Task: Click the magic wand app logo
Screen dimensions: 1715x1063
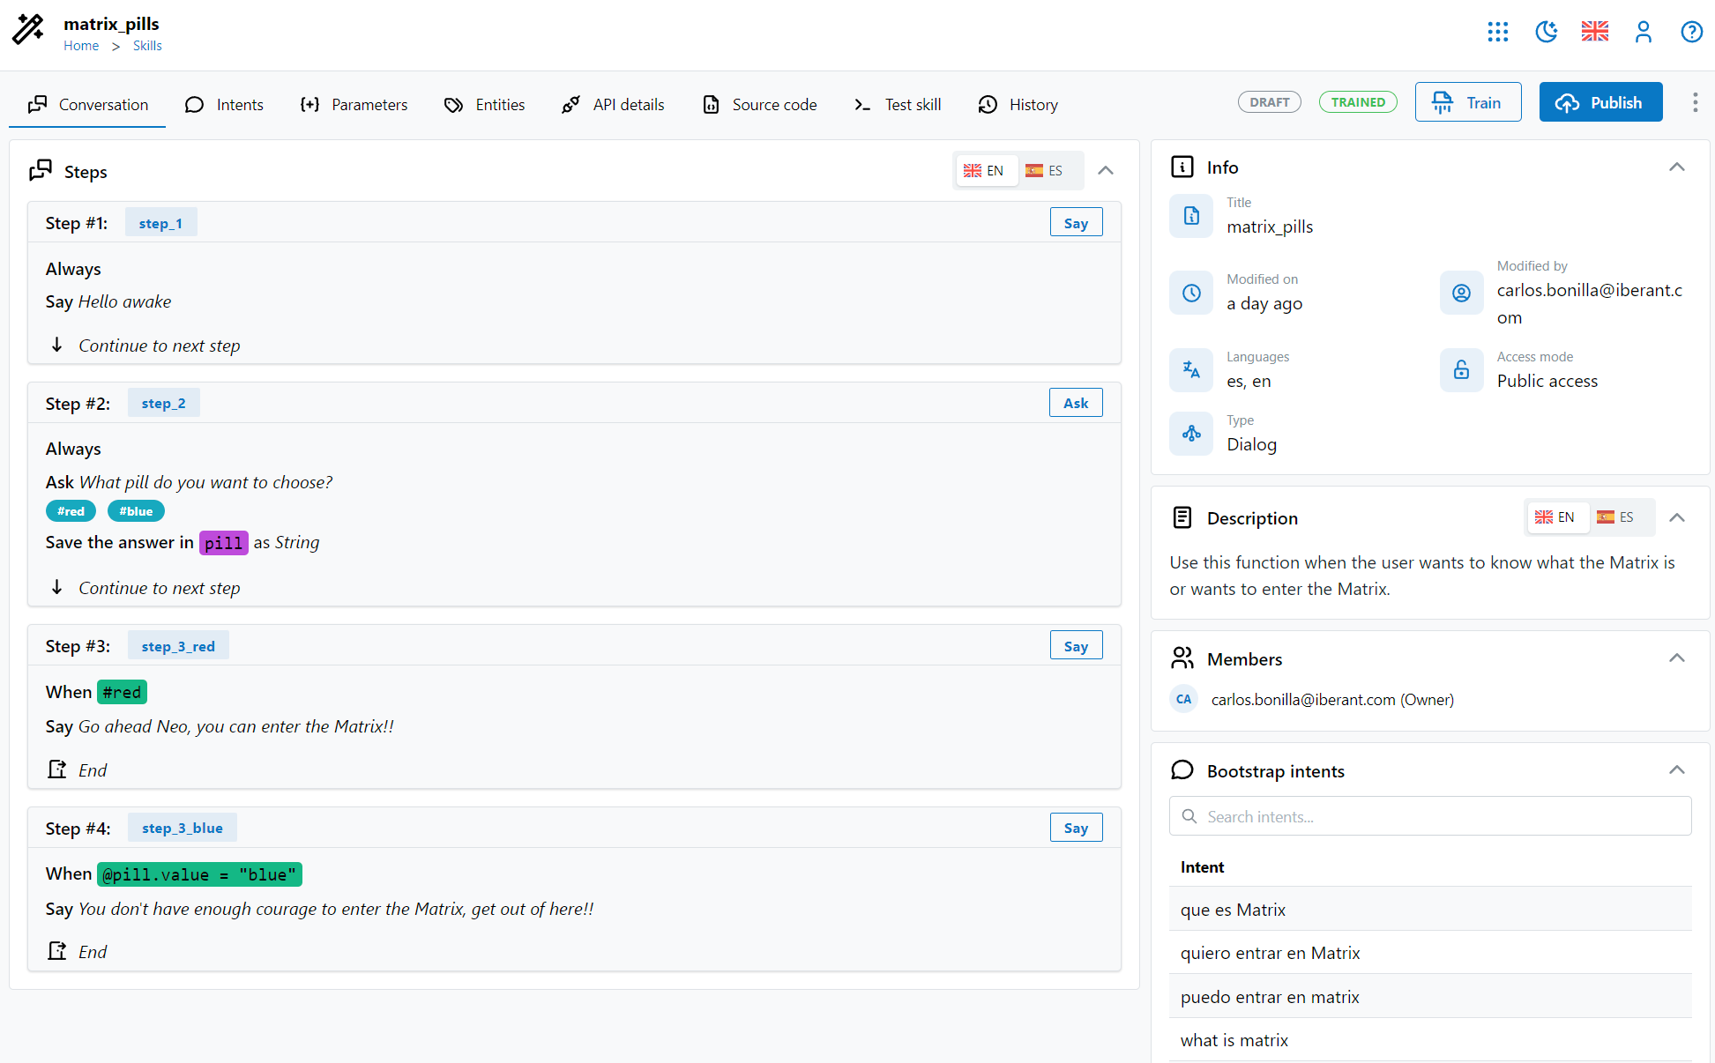Action: tap(28, 29)
